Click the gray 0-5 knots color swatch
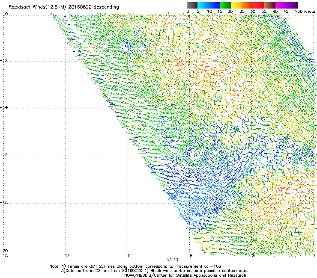Image resolution: width=317 pixels, height=278 pixels. (192, 5)
